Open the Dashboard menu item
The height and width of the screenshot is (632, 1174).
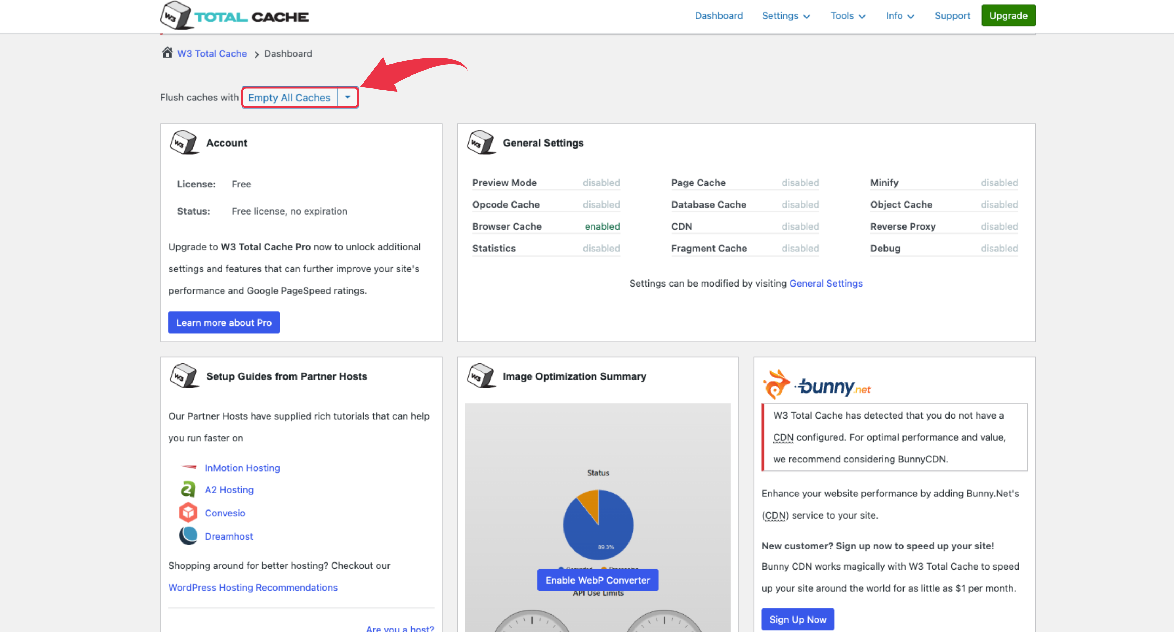[718, 15]
